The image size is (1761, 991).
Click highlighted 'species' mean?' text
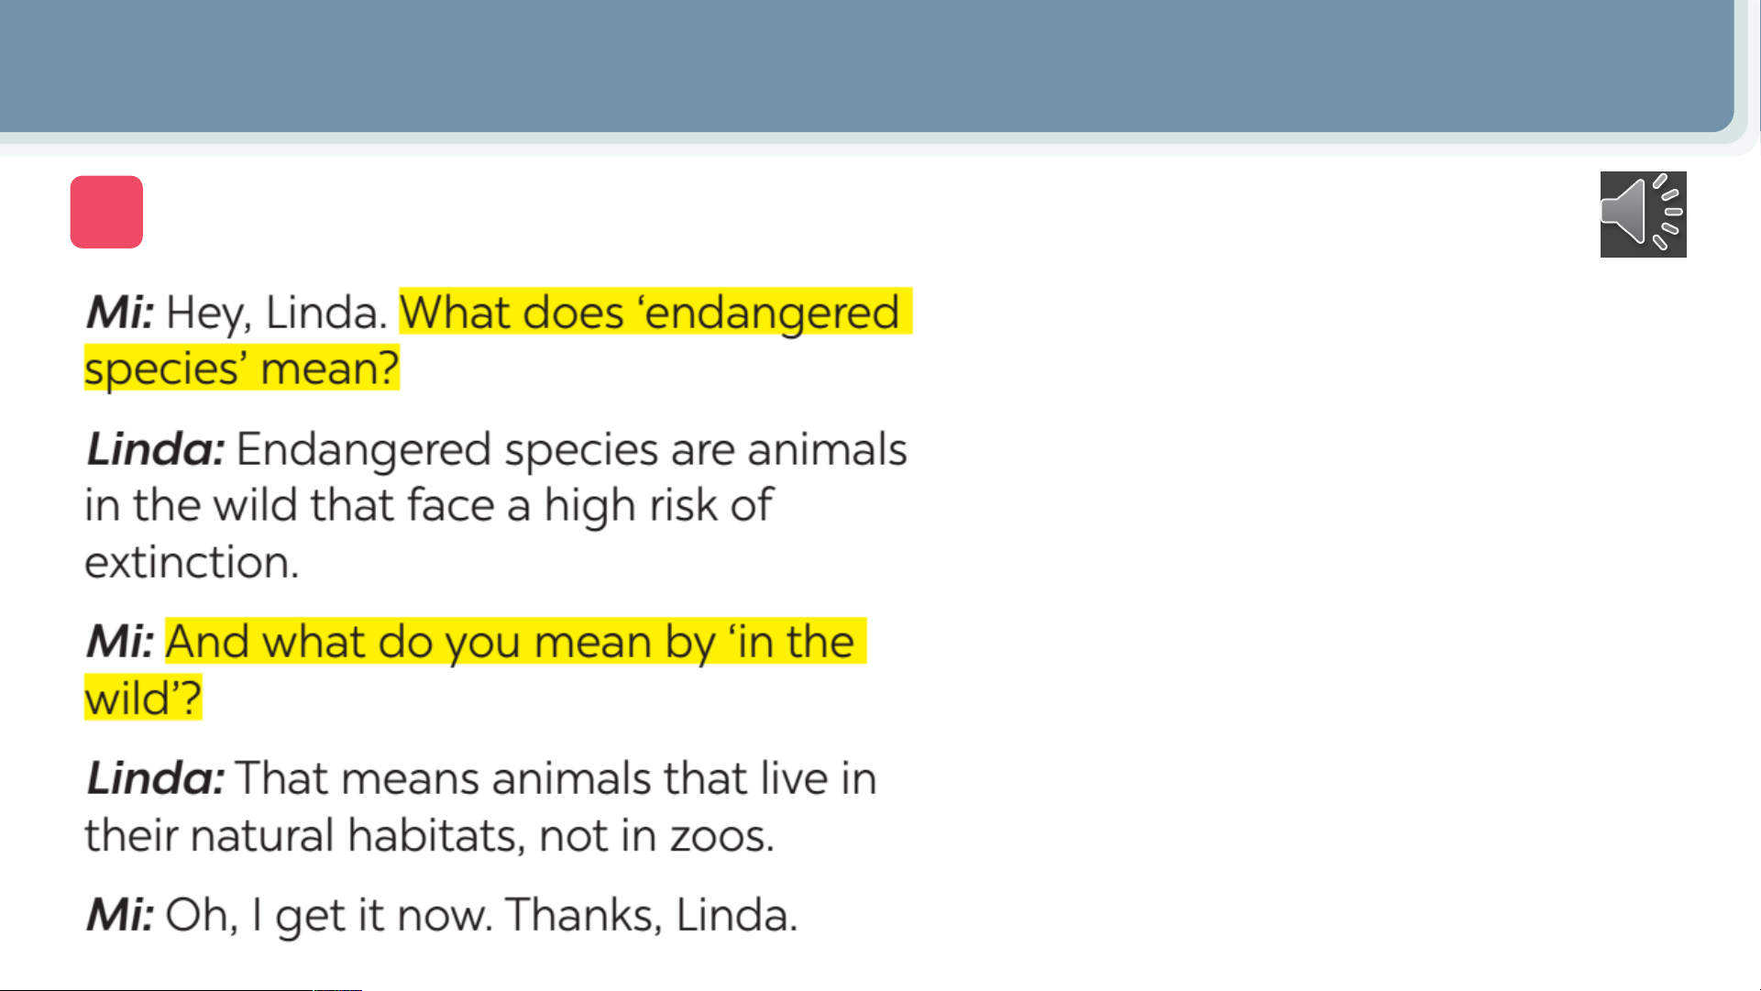pyautogui.click(x=242, y=369)
